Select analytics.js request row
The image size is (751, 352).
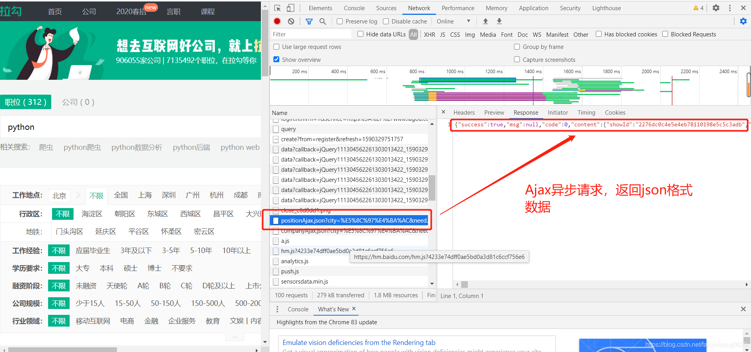(350, 261)
